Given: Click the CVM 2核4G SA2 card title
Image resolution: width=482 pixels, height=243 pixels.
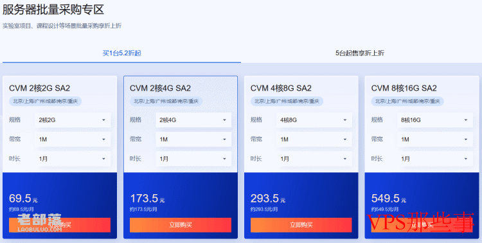Looking at the screenshot, I should [x=160, y=88].
